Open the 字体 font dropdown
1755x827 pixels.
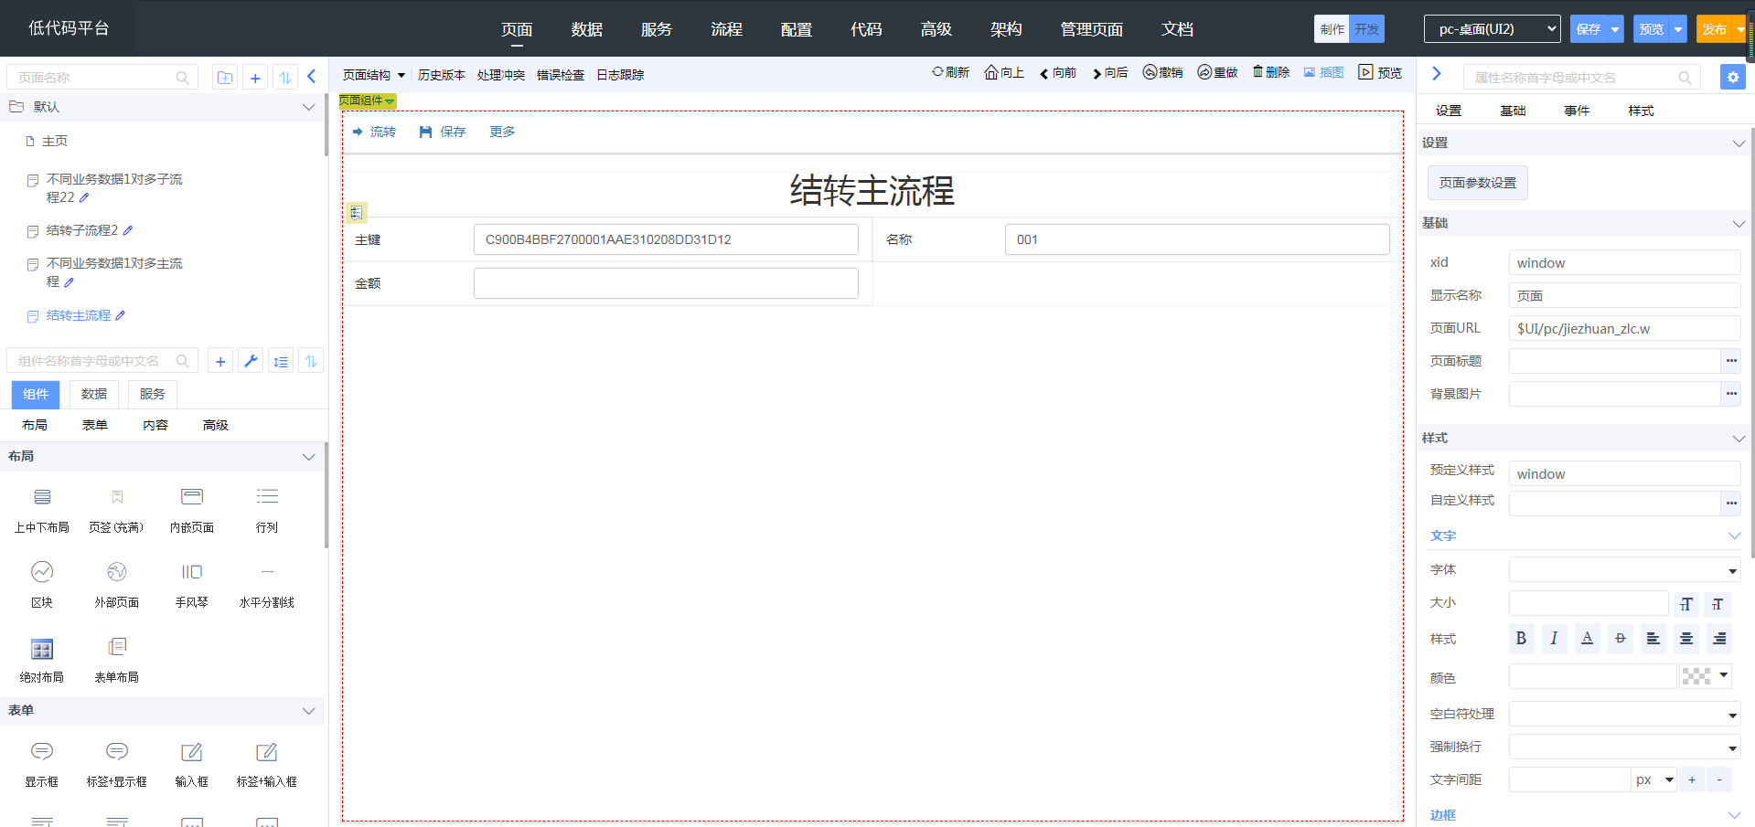point(1624,570)
